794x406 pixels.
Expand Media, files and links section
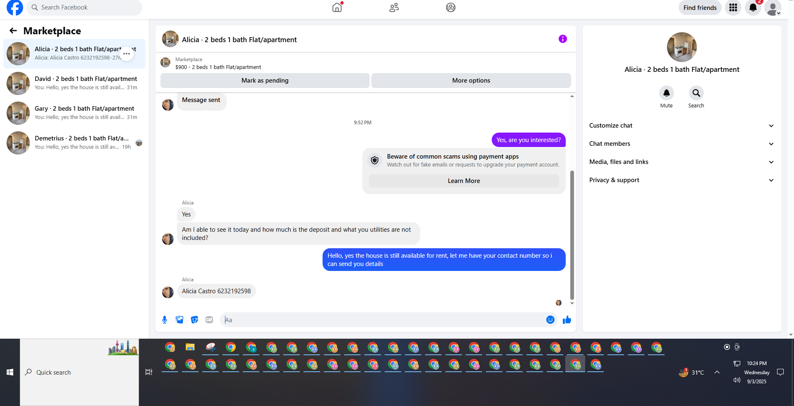682,162
